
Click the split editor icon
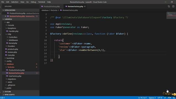tap(173, 6)
